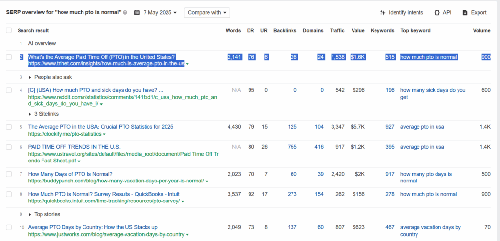
Task: Open the reddit.com URL dropdown arrow
Action: click(101, 104)
